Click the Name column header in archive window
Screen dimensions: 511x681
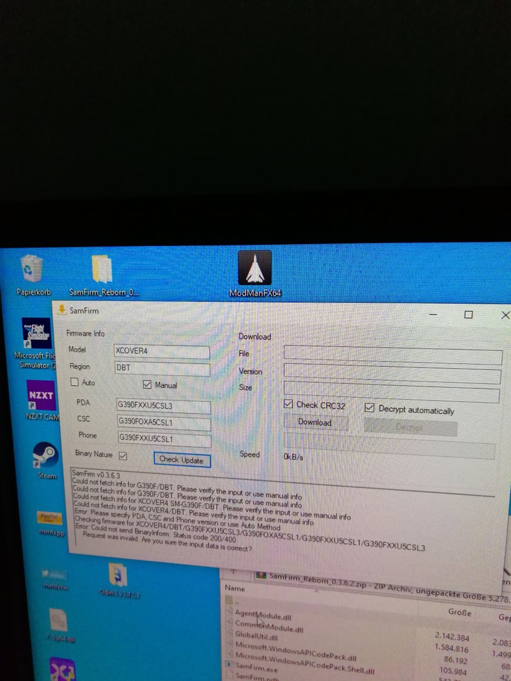coord(235,588)
